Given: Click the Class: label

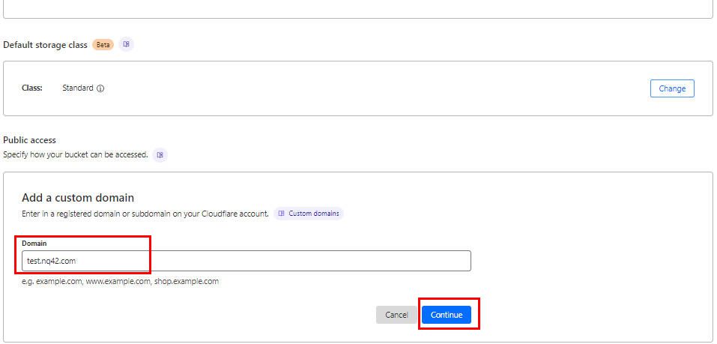Looking at the screenshot, I should (32, 88).
